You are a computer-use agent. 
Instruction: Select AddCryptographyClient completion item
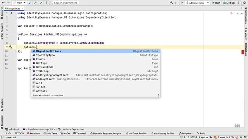96,75
